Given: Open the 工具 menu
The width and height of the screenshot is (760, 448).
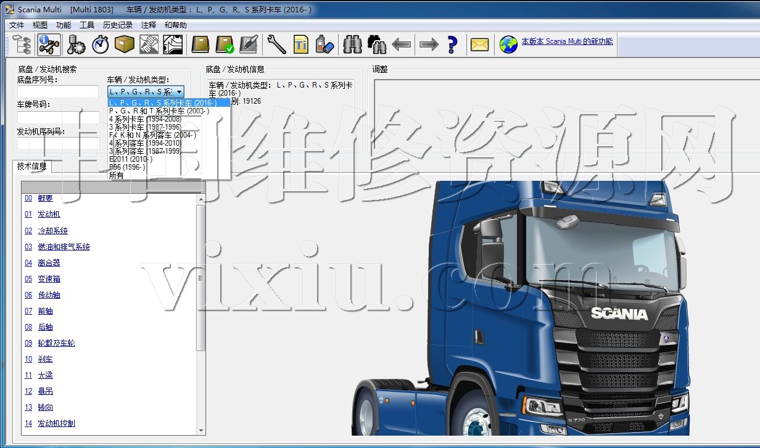Looking at the screenshot, I should 87,25.
